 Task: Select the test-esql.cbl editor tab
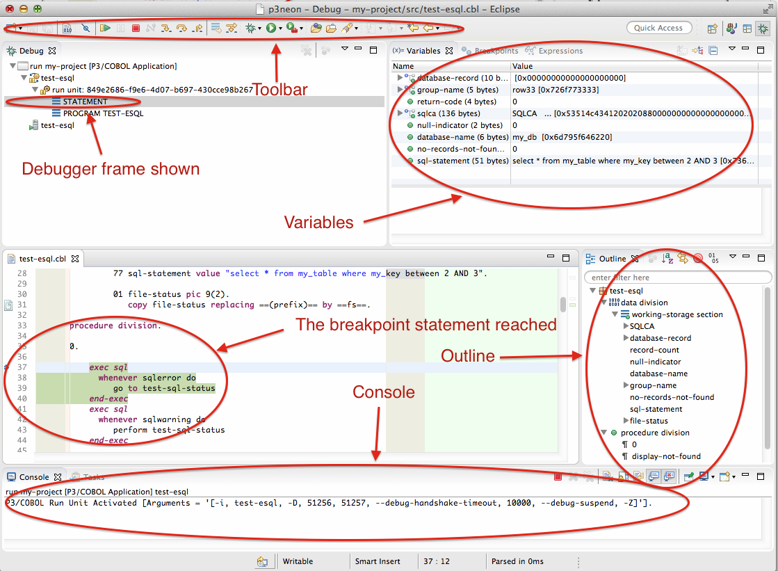(x=42, y=259)
